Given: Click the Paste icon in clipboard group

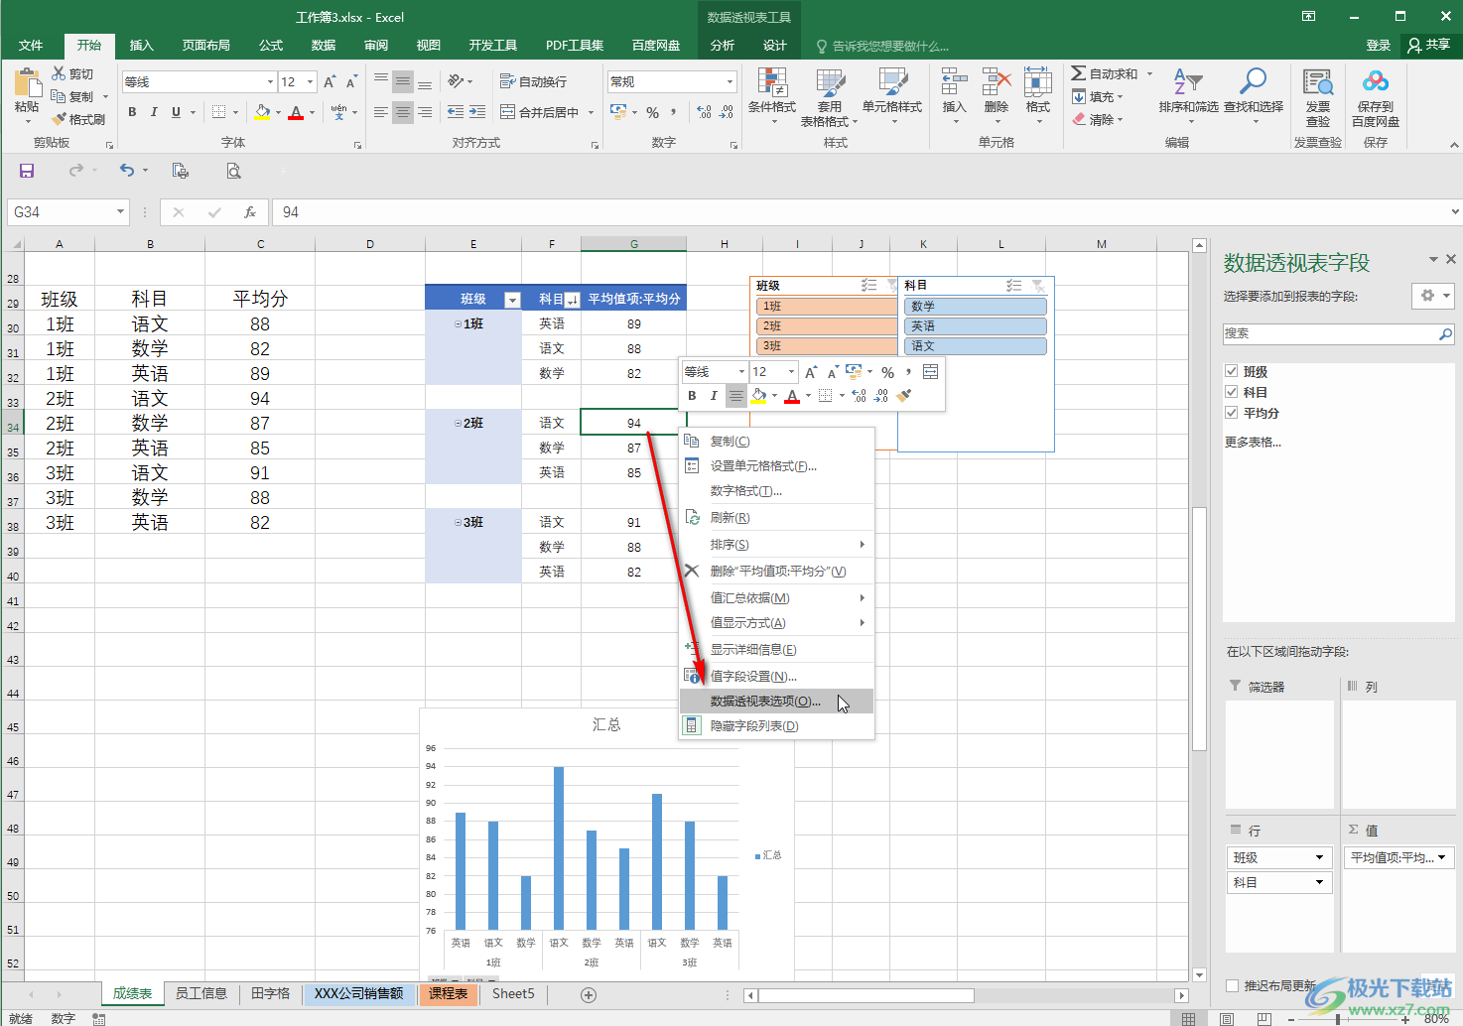Looking at the screenshot, I should tap(27, 84).
